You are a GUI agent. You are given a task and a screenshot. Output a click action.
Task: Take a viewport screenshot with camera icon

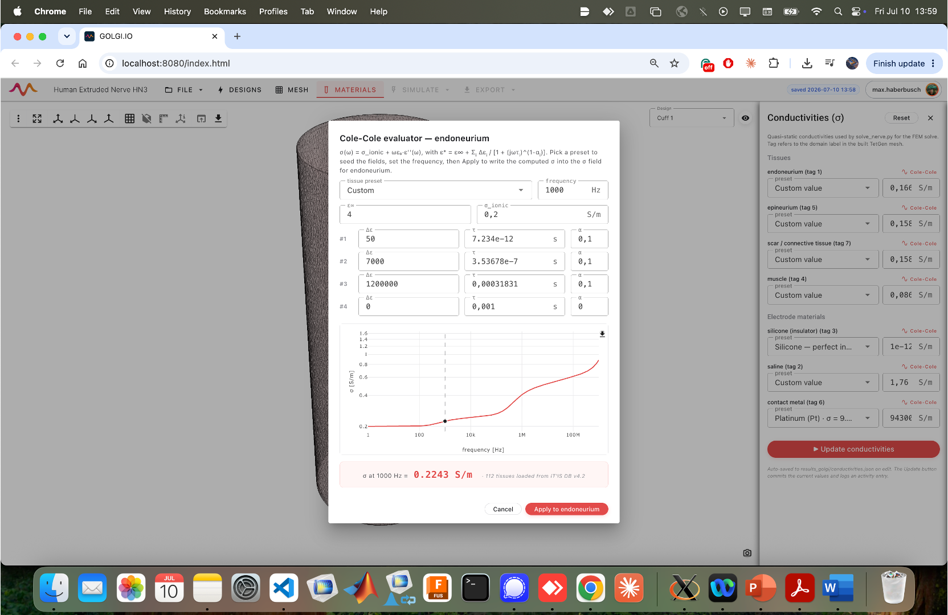[x=747, y=553]
